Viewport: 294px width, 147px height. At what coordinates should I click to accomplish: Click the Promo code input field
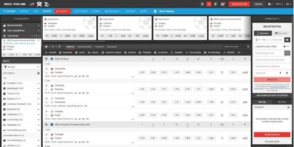pyautogui.click(x=272, y=60)
